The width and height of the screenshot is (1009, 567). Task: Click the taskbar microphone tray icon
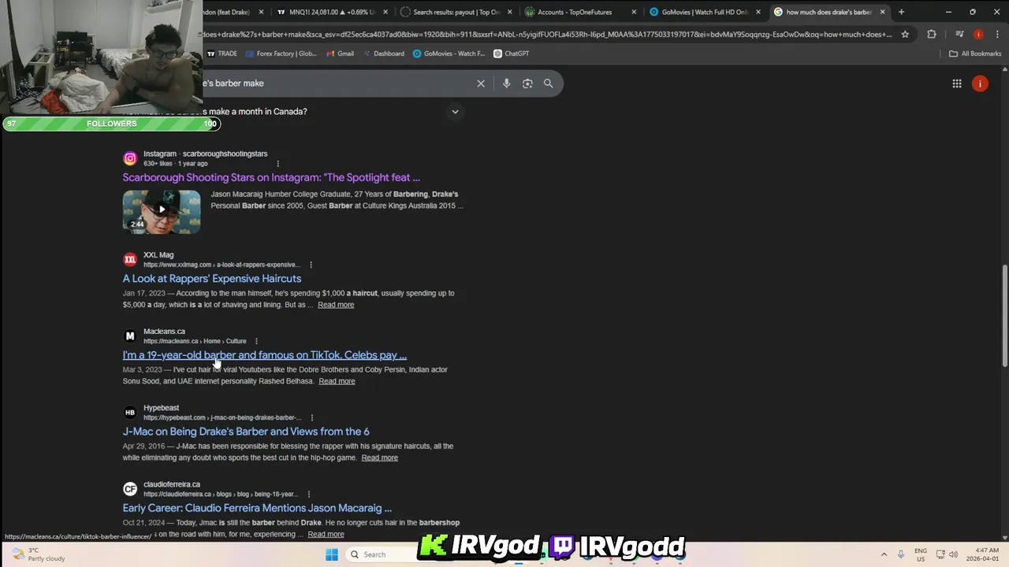[901, 554]
